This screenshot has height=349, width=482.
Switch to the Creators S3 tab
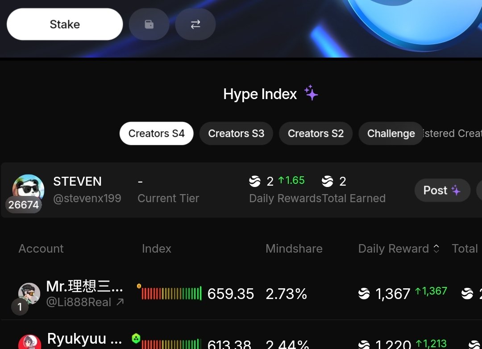(x=236, y=133)
